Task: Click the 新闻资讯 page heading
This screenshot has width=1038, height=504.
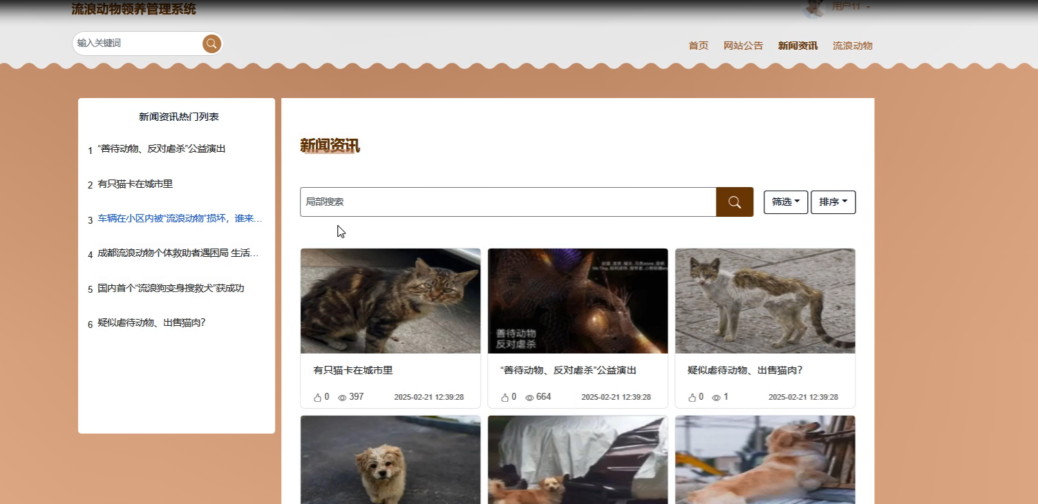Action: (330, 146)
